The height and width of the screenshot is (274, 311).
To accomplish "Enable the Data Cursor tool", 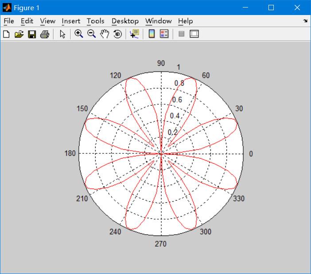I will coord(135,34).
